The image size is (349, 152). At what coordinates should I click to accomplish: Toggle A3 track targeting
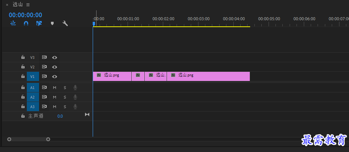33,107
